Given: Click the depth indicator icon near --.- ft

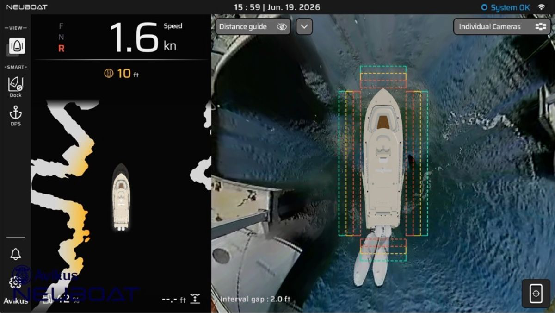Looking at the screenshot, I should tap(195, 299).
